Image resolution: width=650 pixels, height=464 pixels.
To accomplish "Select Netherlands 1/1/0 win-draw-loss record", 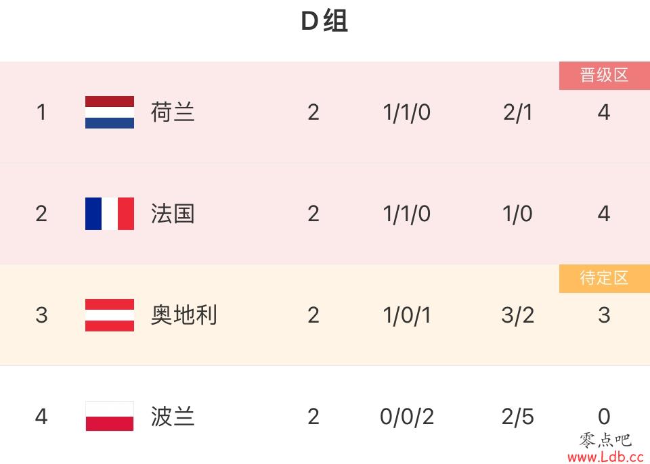I will pyautogui.click(x=407, y=113).
